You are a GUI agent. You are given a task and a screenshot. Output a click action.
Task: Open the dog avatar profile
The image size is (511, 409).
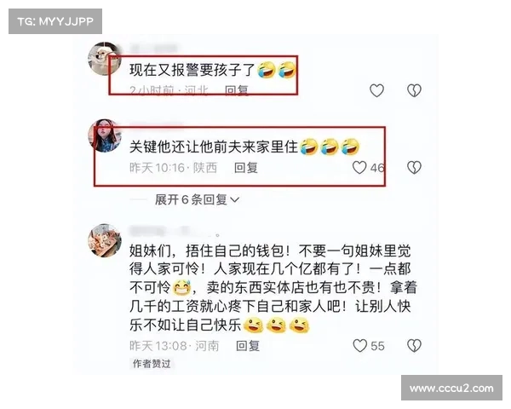tap(104, 59)
